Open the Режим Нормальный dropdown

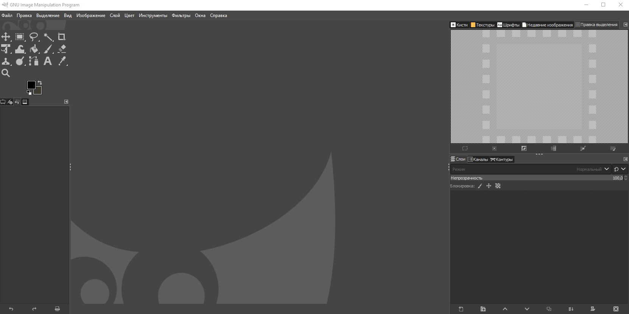(x=531, y=169)
